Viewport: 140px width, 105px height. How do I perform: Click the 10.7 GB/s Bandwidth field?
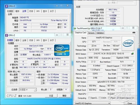[126, 78]
